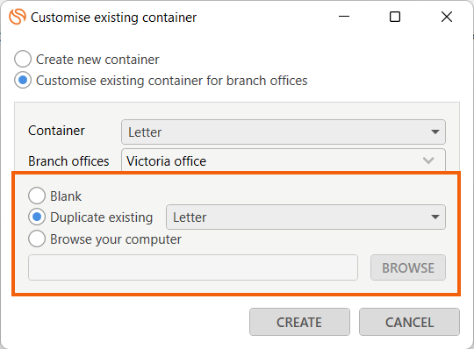Click the CANCEL button
This screenshot has width=474, height=349.
click(x=409, y=322)
